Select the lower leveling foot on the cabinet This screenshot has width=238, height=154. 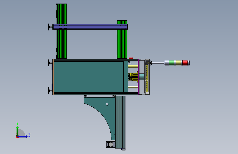click(50, 91)
